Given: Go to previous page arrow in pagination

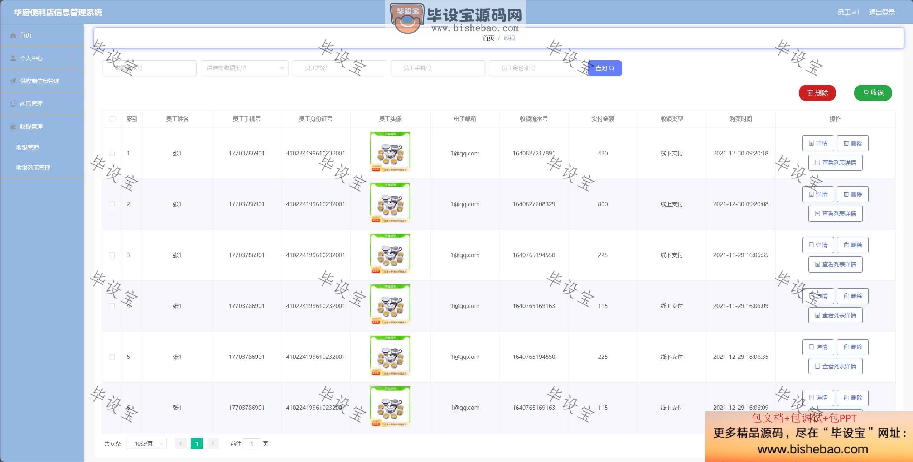Looking at the screenshot, I should (181, 443).
